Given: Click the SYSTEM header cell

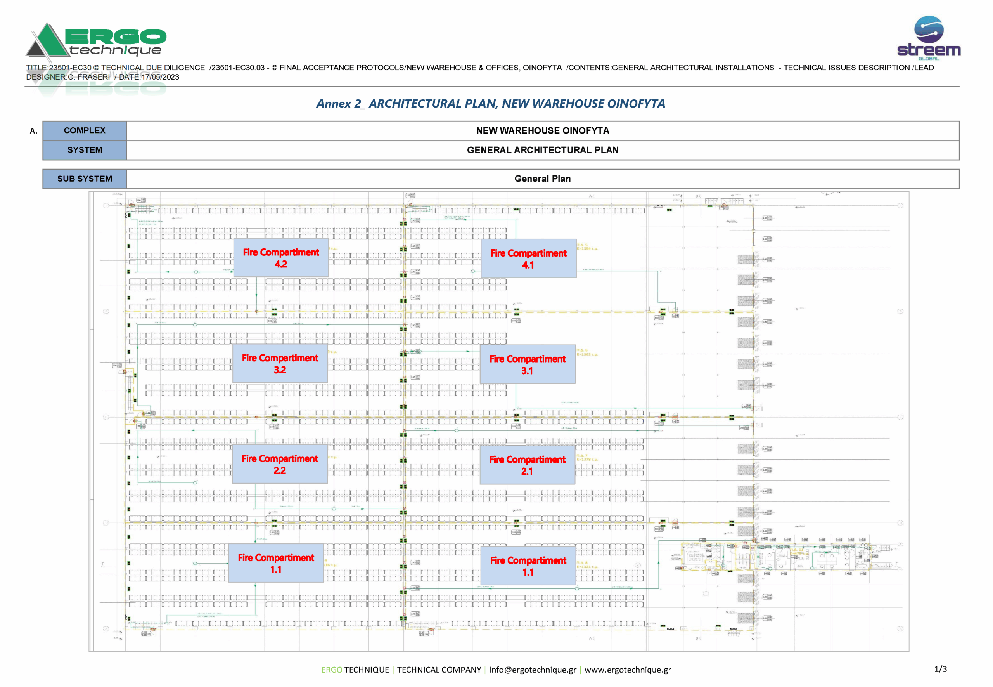Looking at the screenshot, I should 85,150.
